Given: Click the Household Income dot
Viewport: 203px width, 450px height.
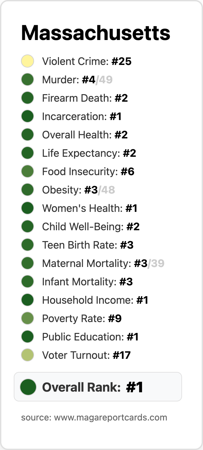Looking at the screenshot, I should click(28, 300).
